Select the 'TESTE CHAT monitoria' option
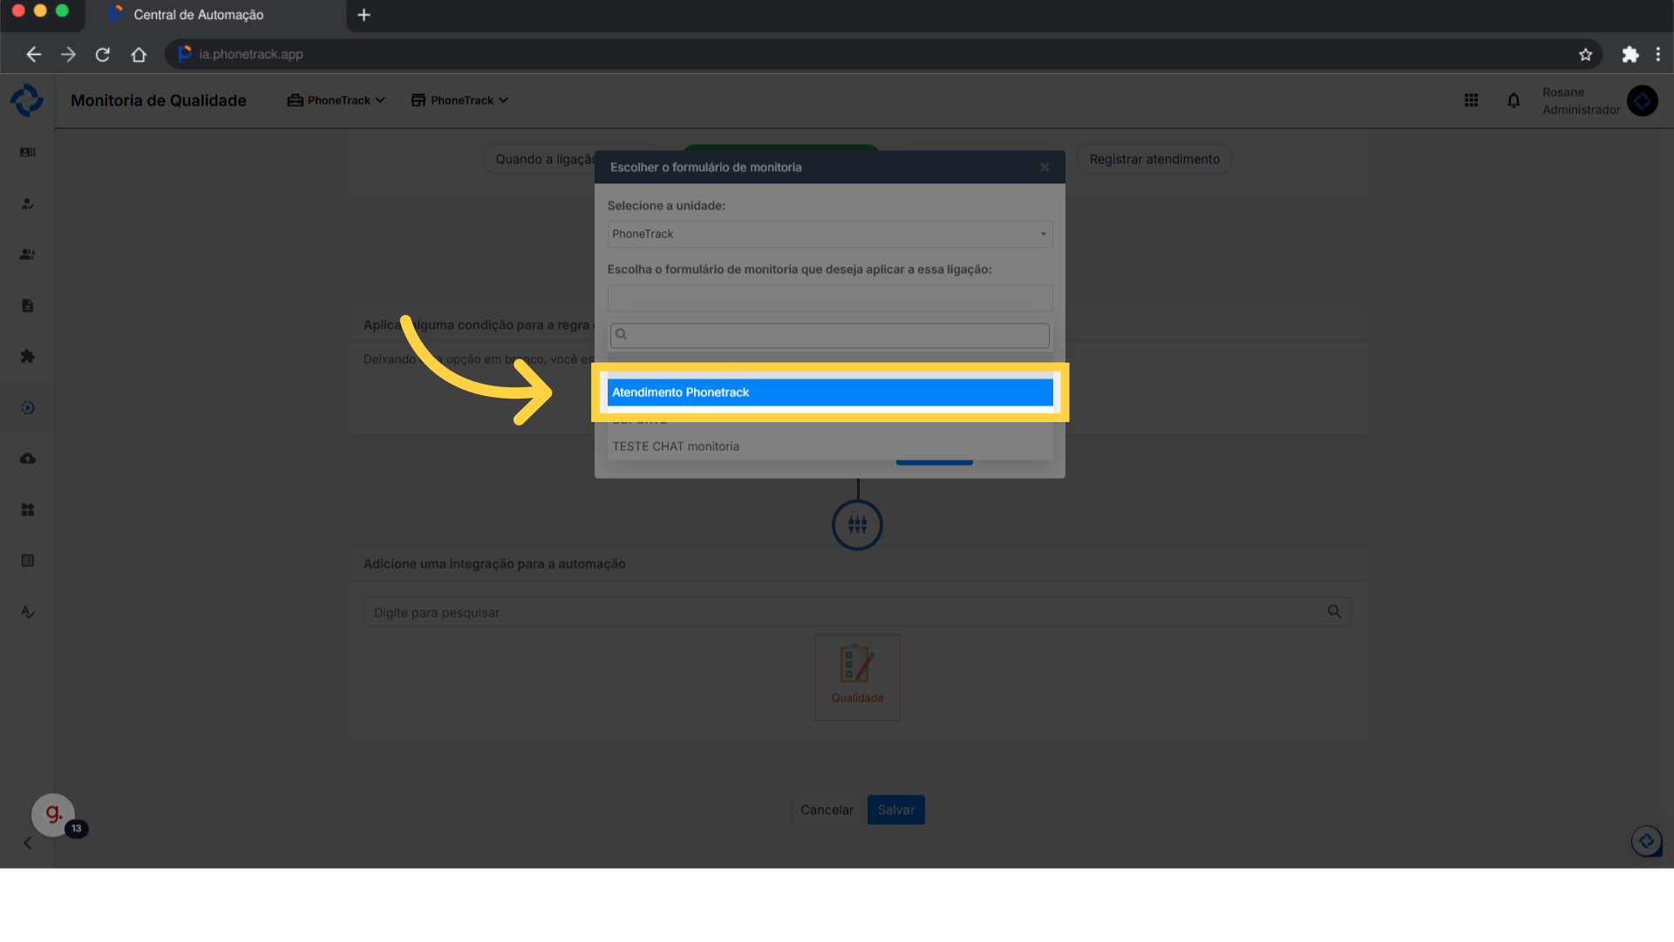1674x942 pixels. point(830,447)
